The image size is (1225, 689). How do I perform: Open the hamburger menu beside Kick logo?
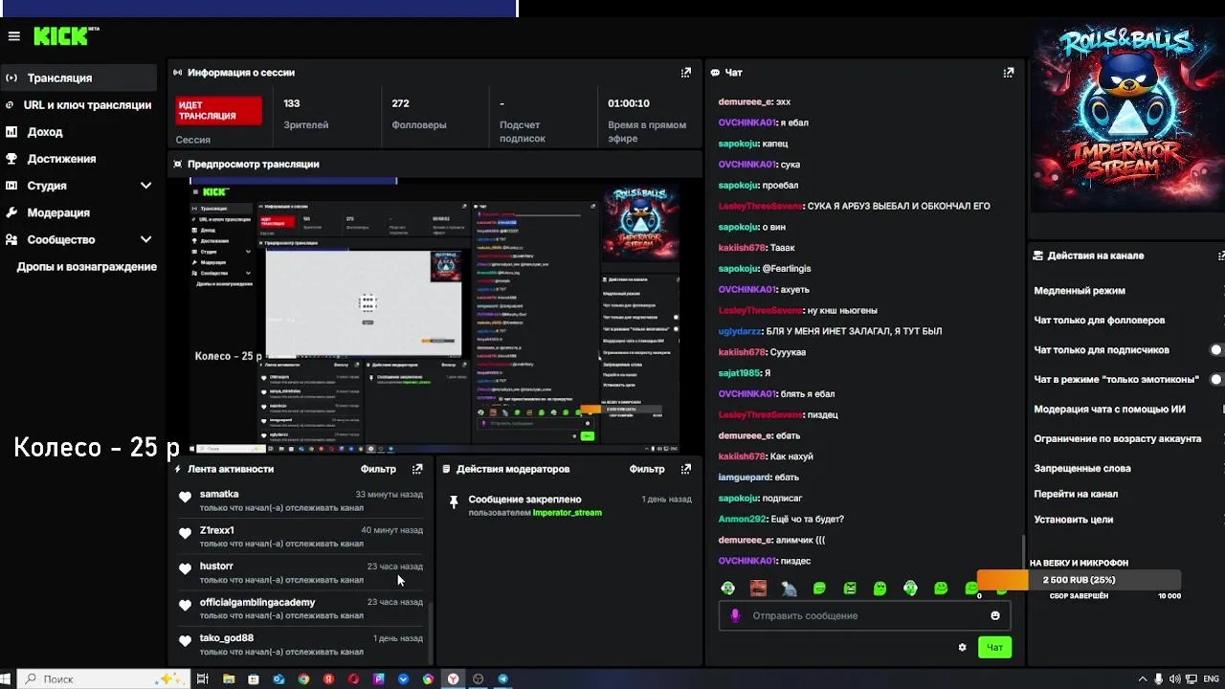pos(13,36)
